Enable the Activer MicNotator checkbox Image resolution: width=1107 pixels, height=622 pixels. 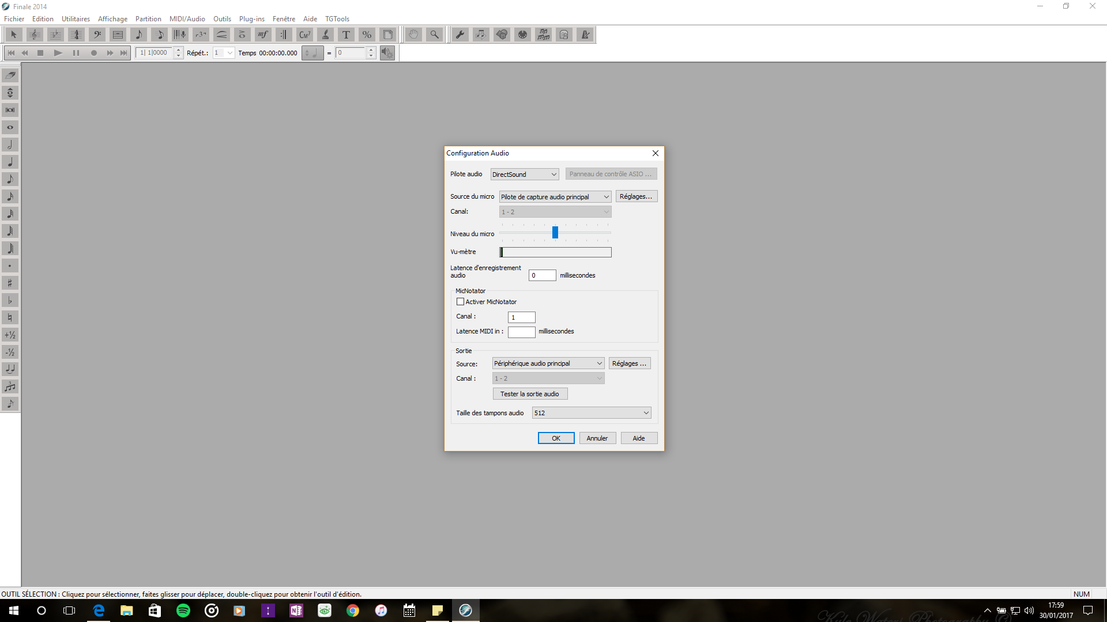460,302
